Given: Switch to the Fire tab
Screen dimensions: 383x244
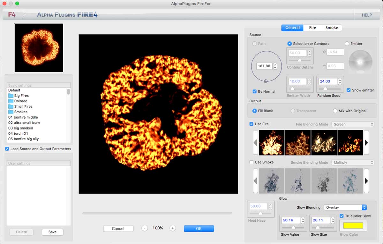Looking at the screenshot, I should [x=312, y=28].
